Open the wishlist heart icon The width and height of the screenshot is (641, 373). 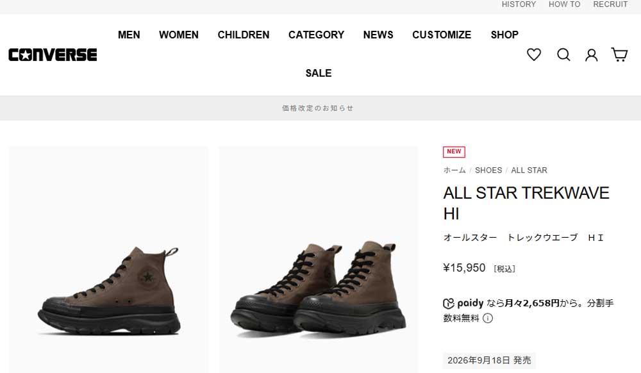533,54
